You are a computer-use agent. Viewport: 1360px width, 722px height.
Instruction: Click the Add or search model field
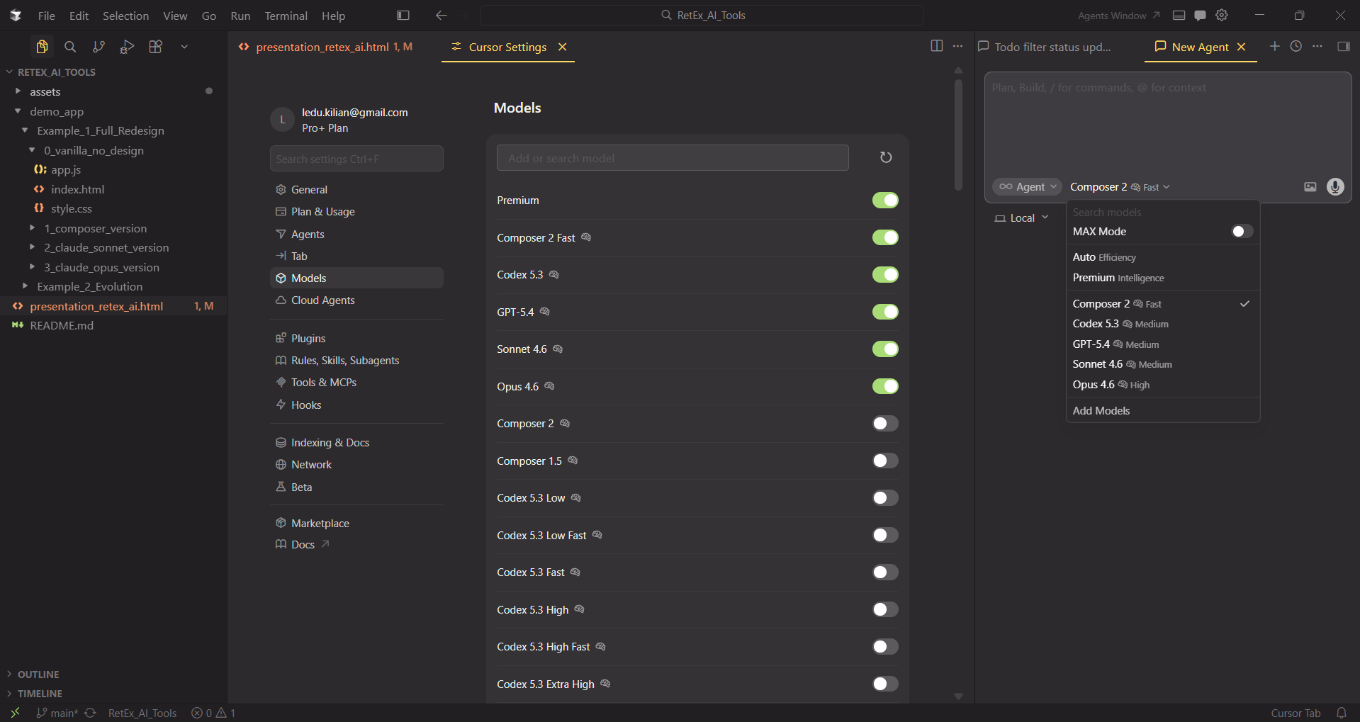(x=672, y=158)
